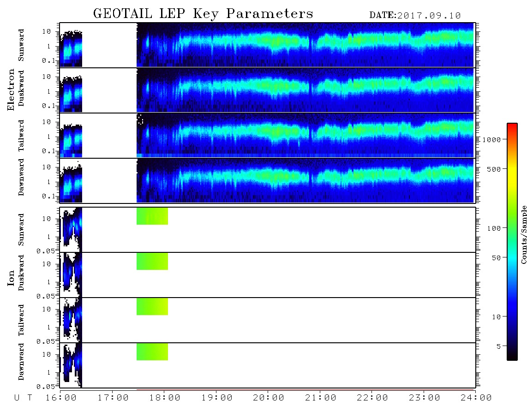
Task: Click the green block in Ion Sunward panel
Action: click(152, 216)
